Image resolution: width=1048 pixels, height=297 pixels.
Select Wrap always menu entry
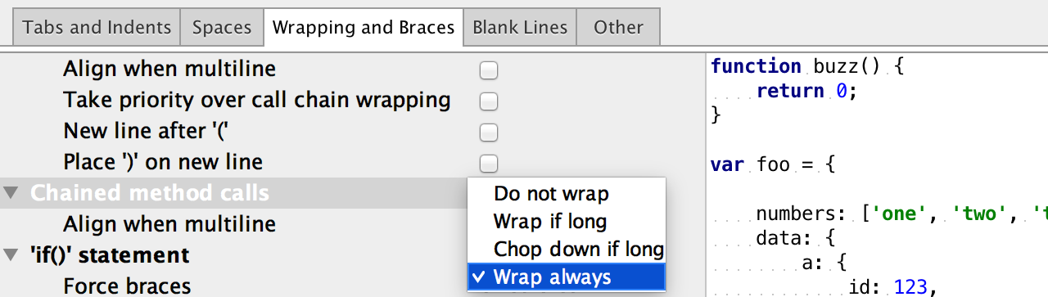(x=567, y=277)
